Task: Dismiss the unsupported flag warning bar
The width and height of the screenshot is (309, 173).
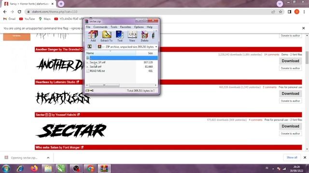Action: [x=304, y=28]
